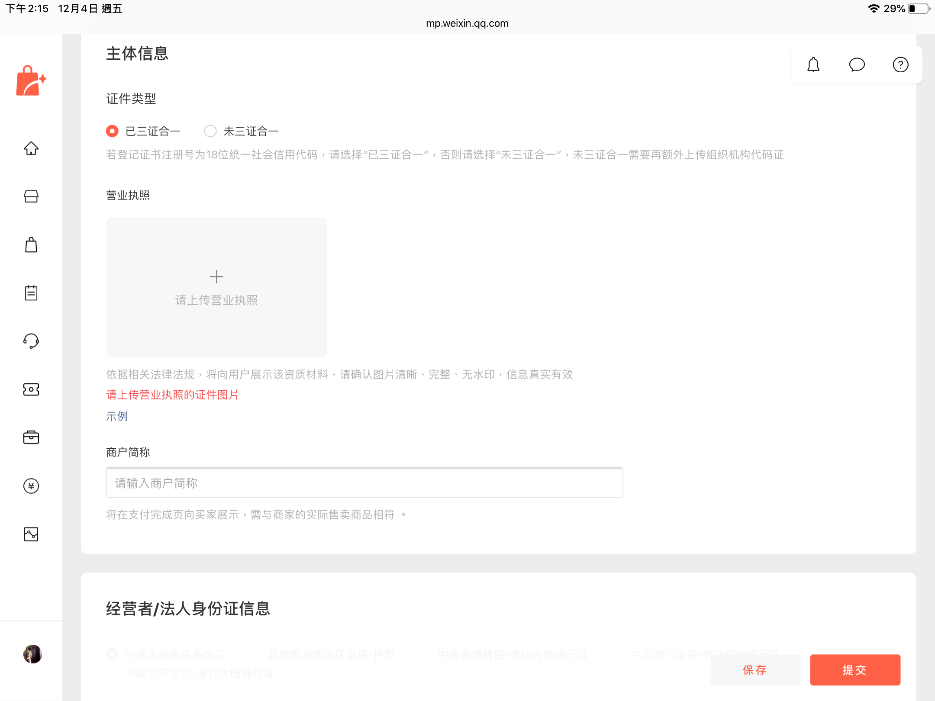Open the customer service headset icon
935x701 pixels.
click(x=31, y=341)
